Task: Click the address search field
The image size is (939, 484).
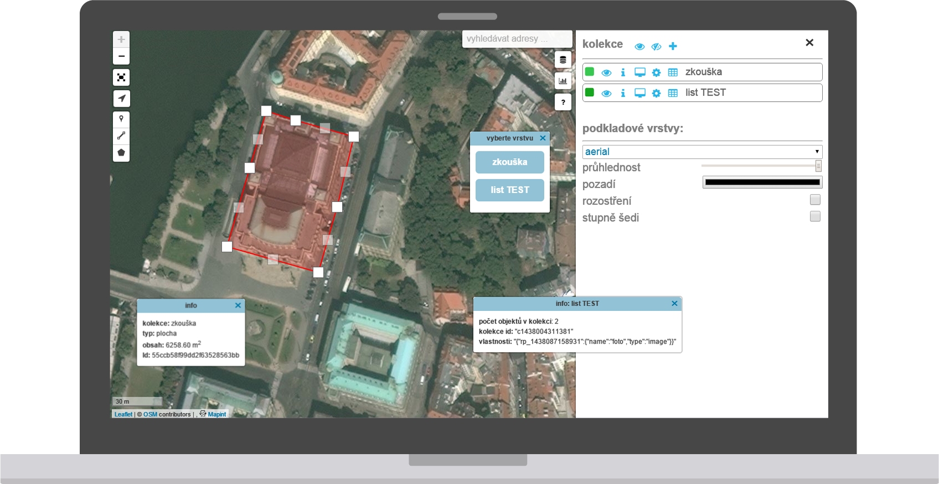Action: (517, 39)
